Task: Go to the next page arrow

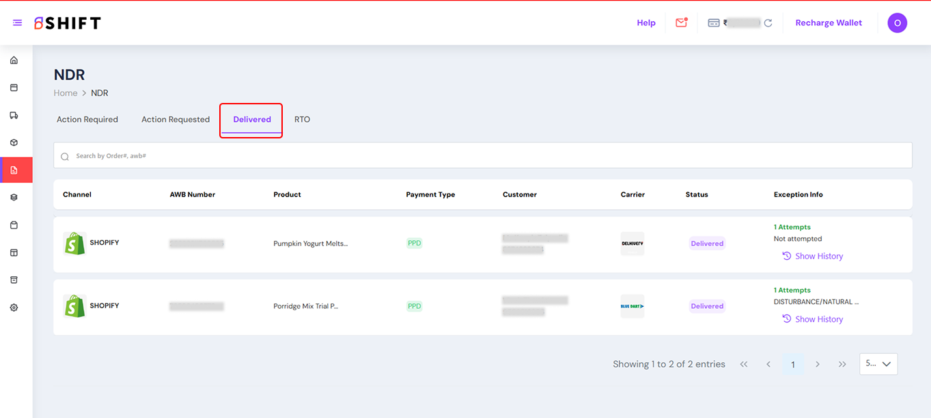Action: click(x=818, y=365)
